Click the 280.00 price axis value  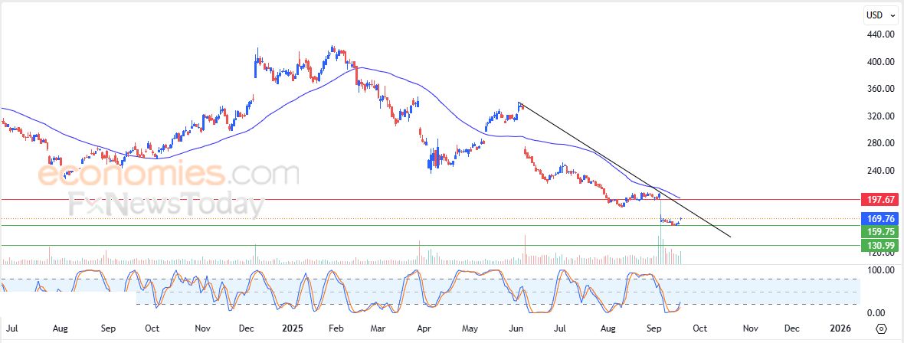[x=880, y=143]
